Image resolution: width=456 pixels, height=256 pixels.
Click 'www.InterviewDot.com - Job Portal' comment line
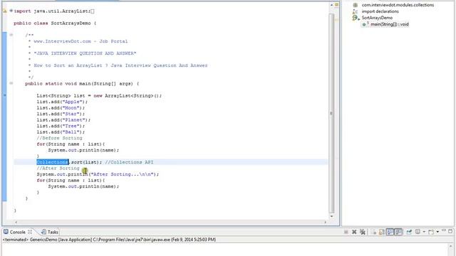81,41
